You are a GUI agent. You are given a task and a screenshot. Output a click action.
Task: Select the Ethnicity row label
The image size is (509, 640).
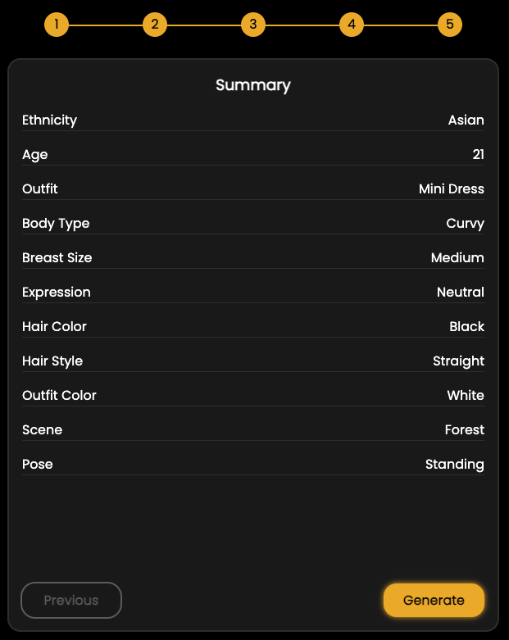tap(50, 120)
